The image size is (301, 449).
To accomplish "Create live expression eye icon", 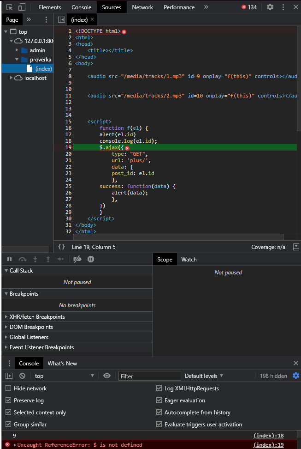I will (x=107, y=376).
